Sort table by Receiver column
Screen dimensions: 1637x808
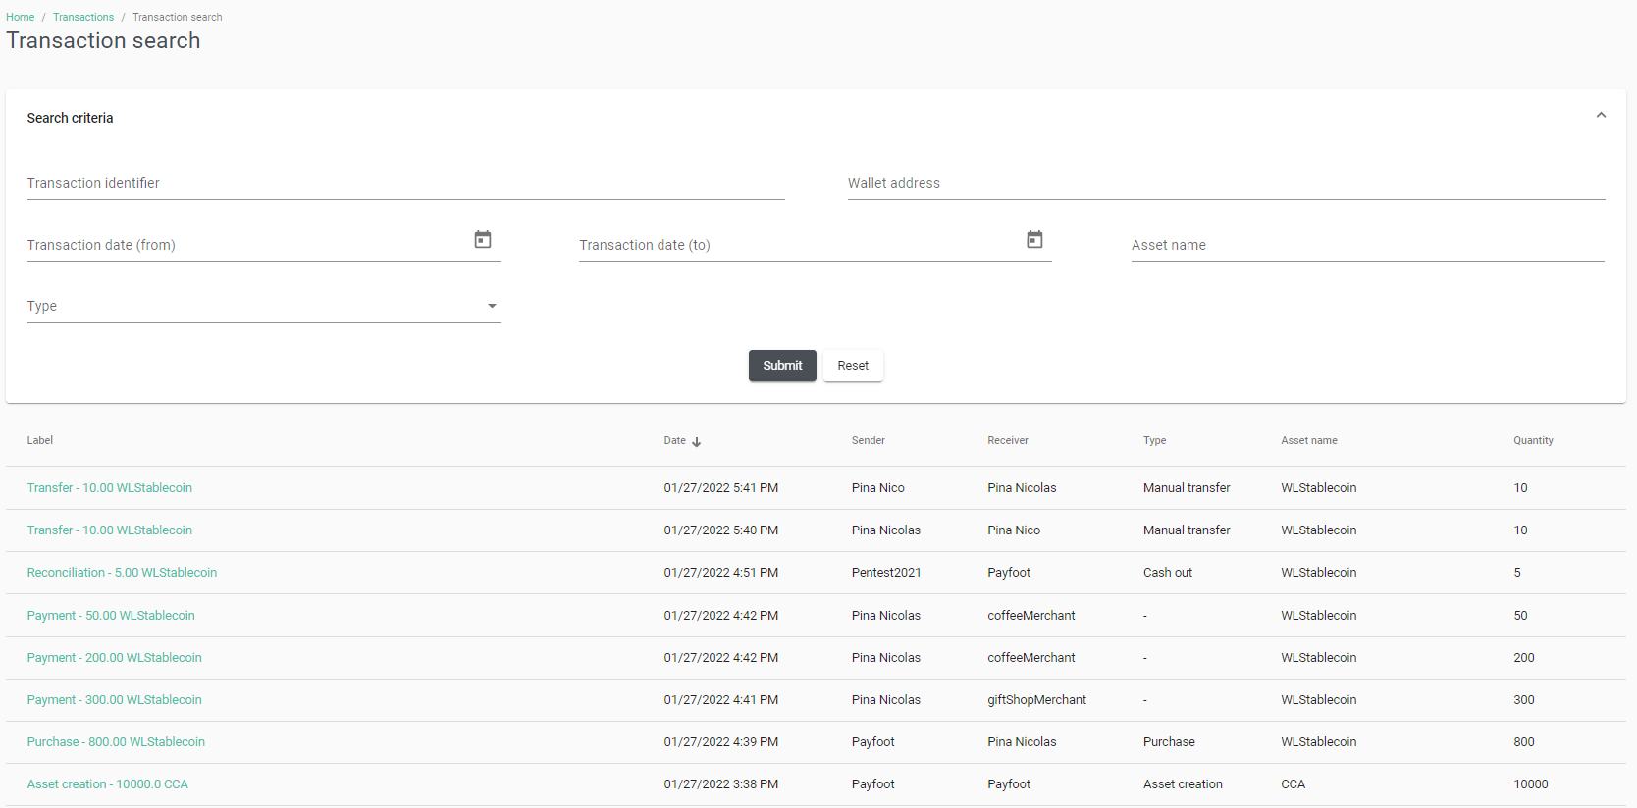coord(1008,441)
